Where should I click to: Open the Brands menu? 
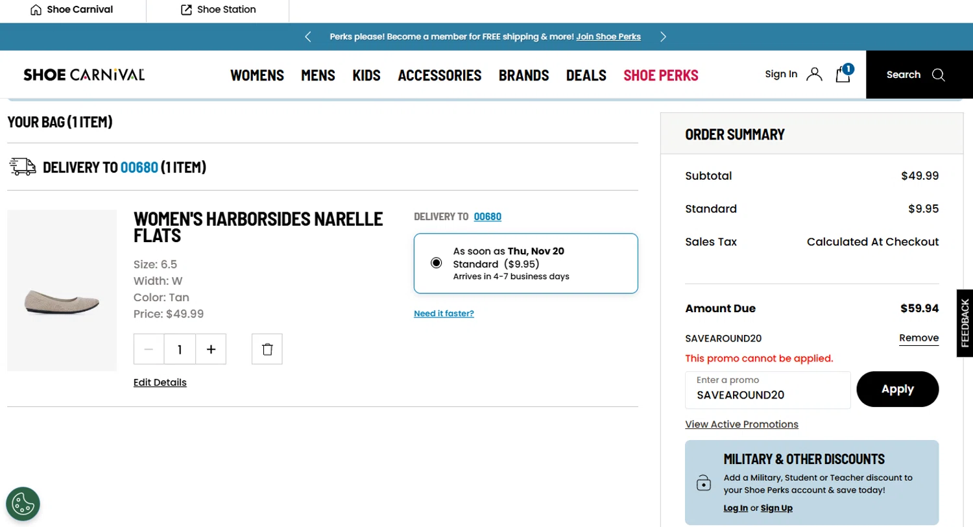coord(524,75)
